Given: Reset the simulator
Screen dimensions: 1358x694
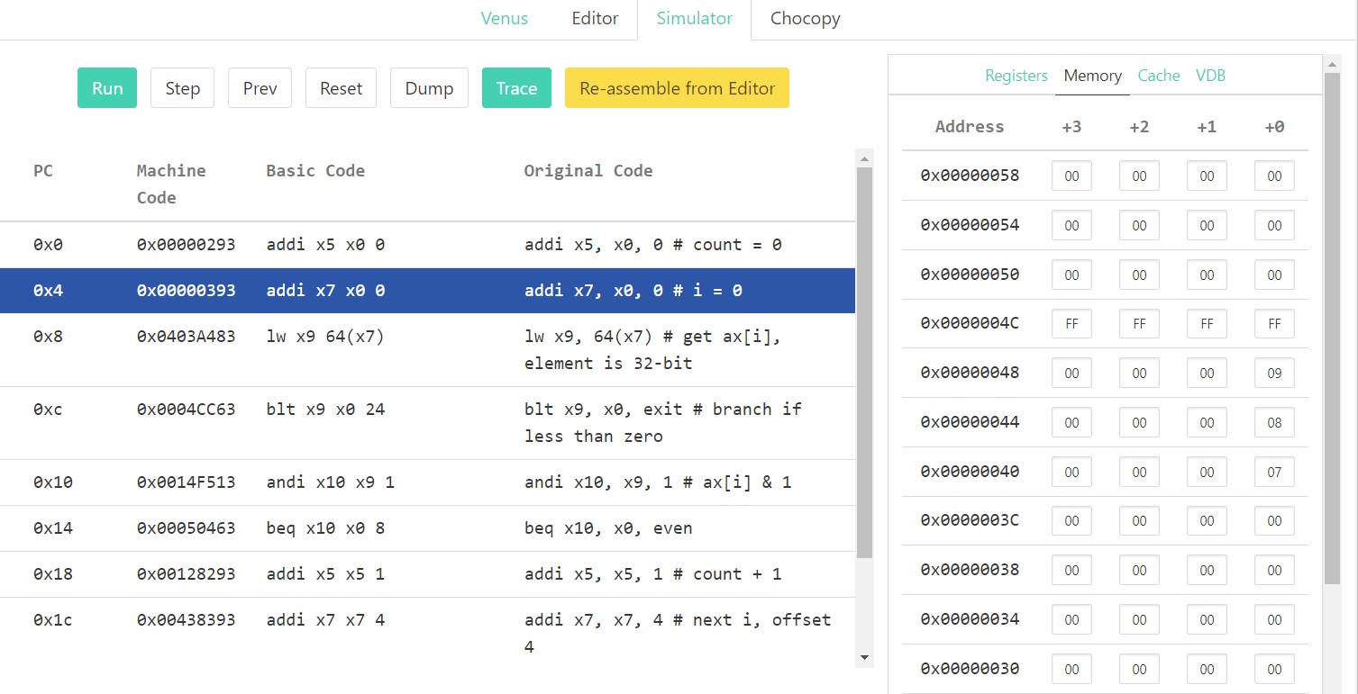Looking at the screenshot, I should [341, 88].
